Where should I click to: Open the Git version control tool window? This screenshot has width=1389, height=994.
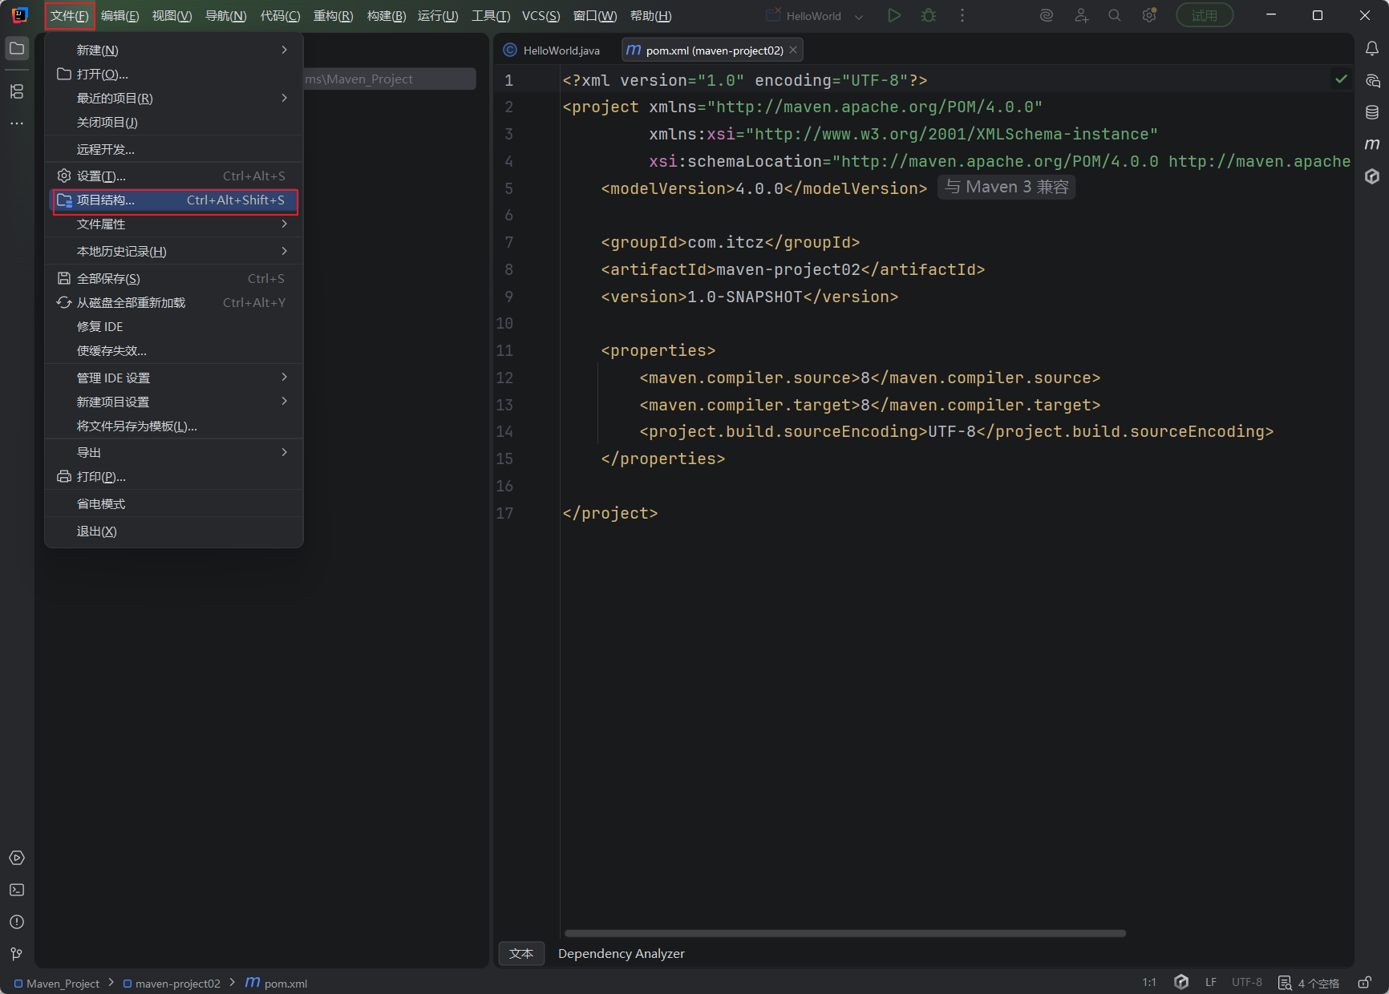click(x=17, y=954)
